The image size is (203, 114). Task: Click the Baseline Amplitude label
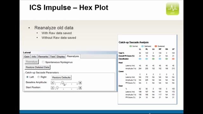tap(36, 82)
